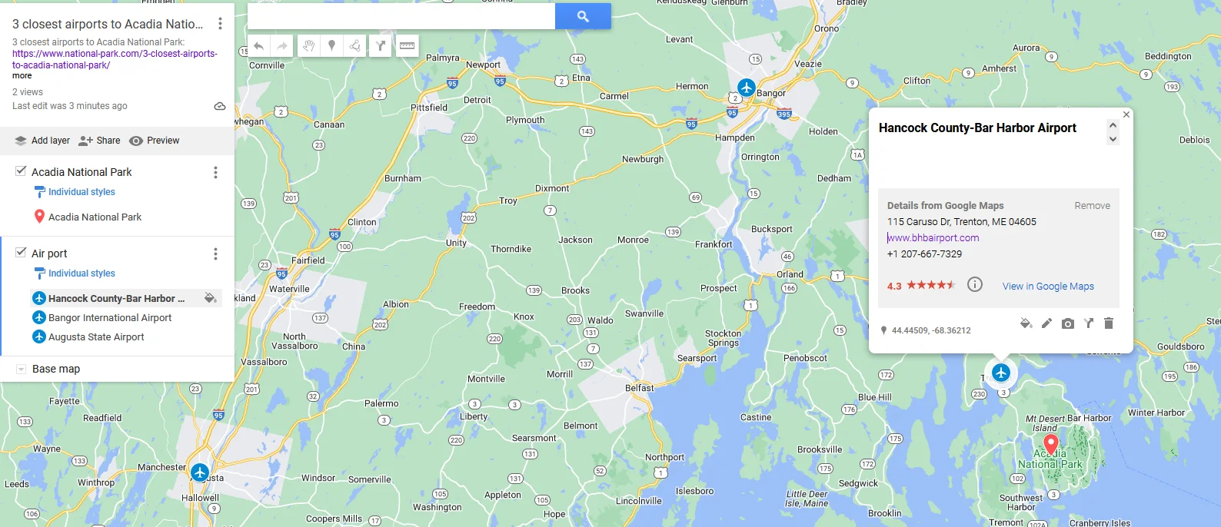
Task: Select the measure distances ruler tool
Action: coord(407,46)
